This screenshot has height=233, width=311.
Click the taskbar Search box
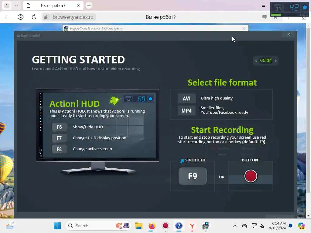pos(98,226)
